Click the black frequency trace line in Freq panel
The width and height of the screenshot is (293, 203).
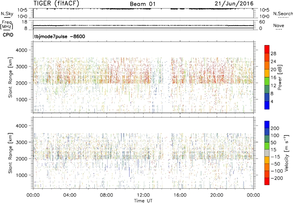coord(143,25)
